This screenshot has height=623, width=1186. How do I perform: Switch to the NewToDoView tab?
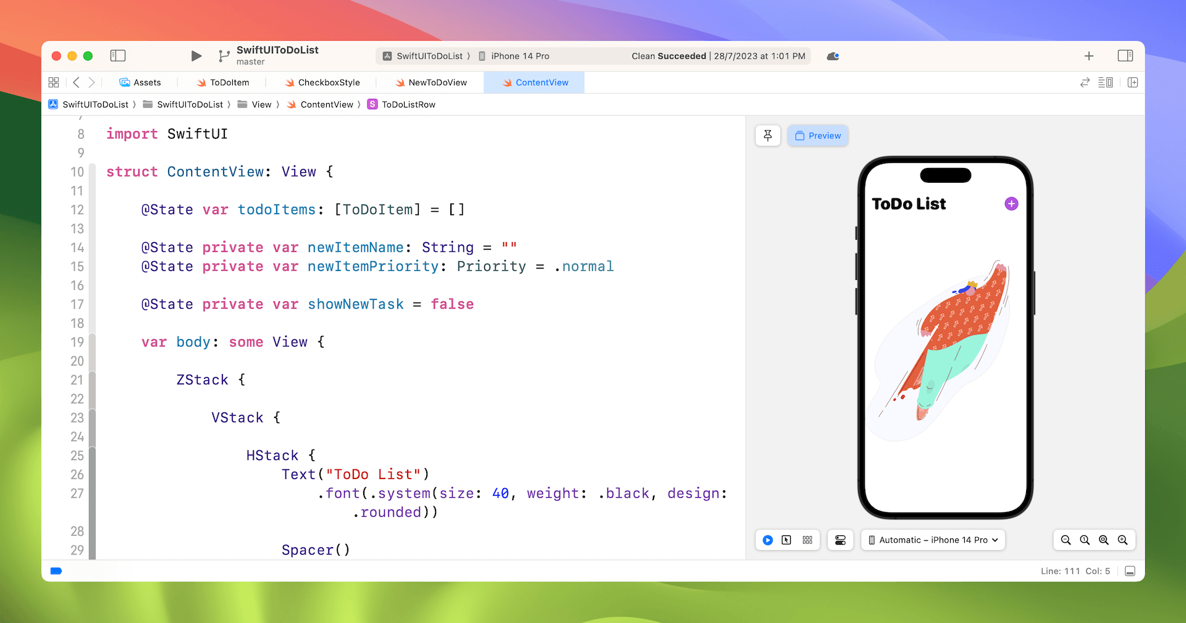(x=431, y=82)
